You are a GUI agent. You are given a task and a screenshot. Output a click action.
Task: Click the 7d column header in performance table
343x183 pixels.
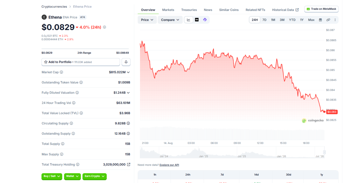222,174
